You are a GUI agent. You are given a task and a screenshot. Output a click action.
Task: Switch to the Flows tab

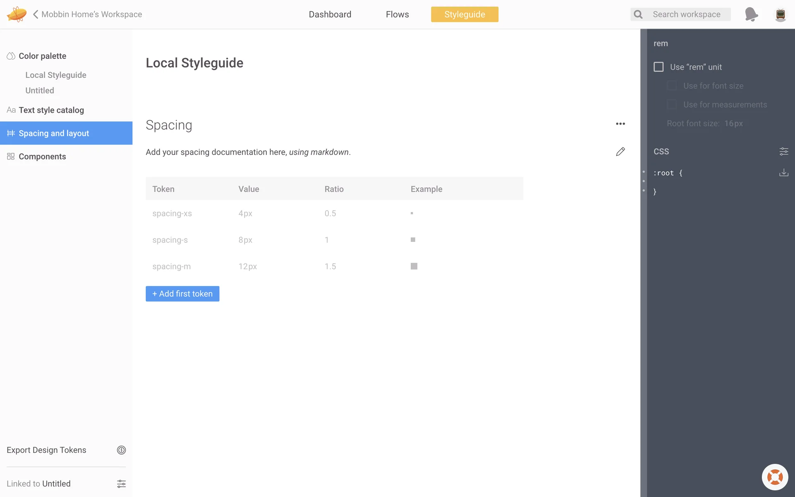click(397, 14)
